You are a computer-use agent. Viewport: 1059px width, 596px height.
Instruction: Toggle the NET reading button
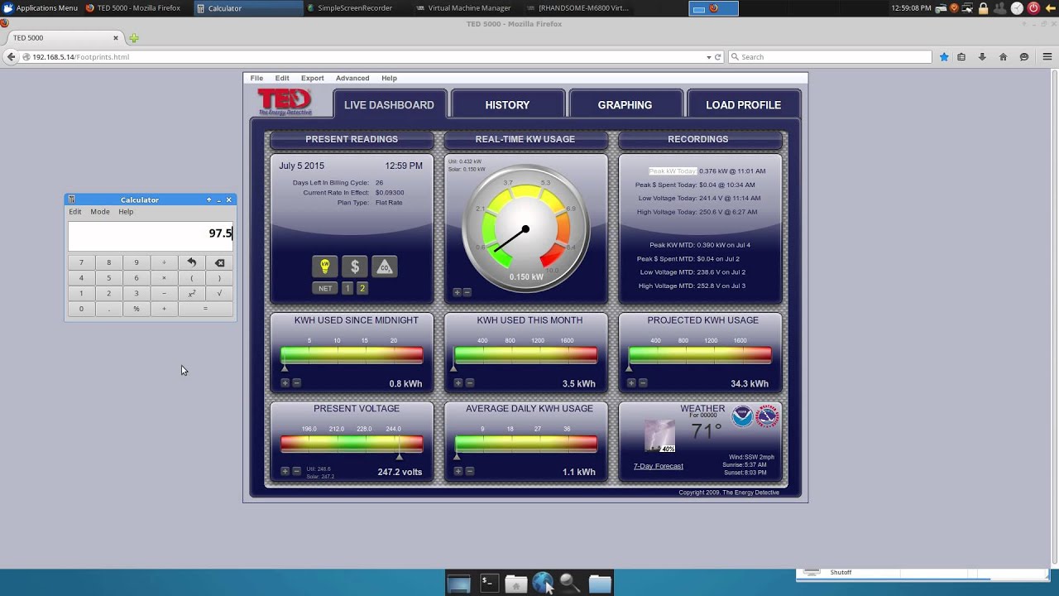(x=325, y=288)
